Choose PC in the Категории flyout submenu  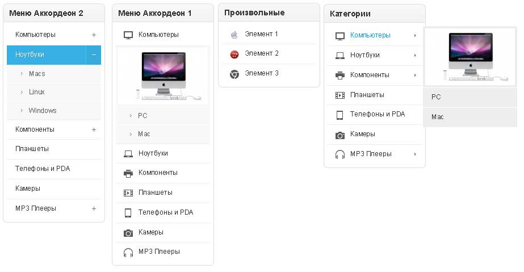(436, 97)
